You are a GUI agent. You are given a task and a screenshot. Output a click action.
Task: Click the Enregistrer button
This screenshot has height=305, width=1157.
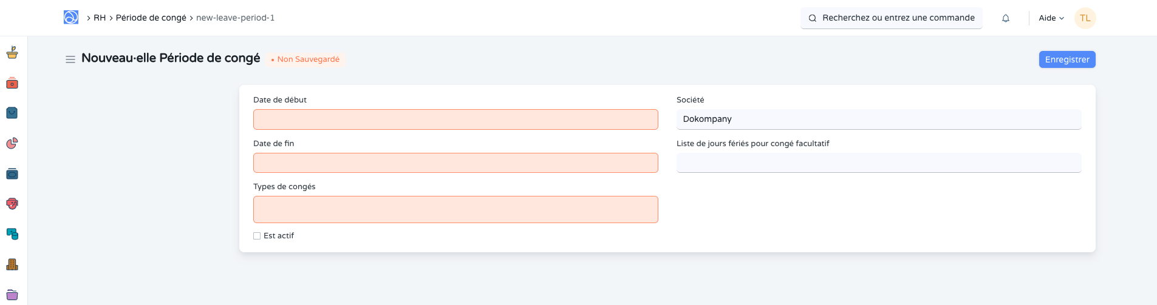[1067, 59]
